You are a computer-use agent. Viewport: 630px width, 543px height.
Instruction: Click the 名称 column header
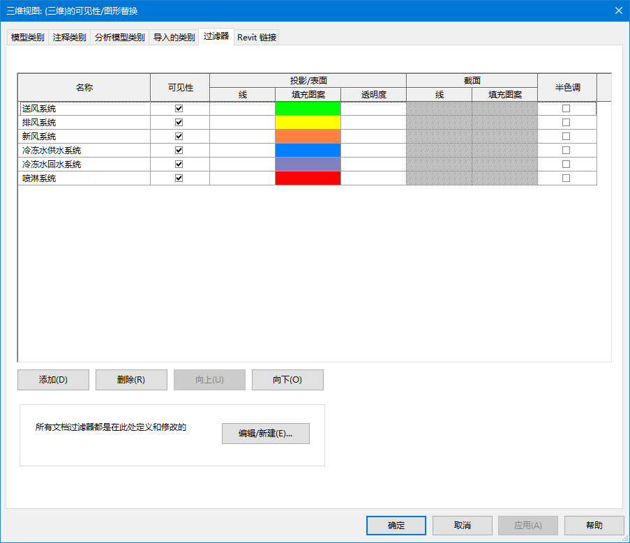click(x=84, y=88)
